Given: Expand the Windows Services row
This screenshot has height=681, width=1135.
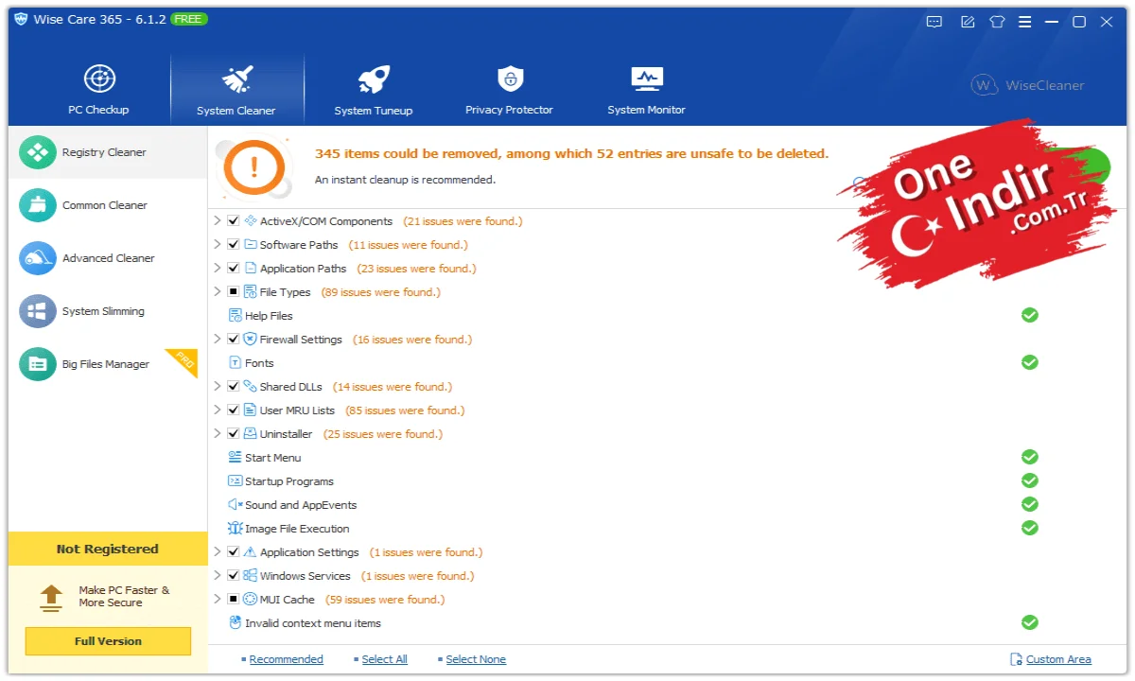Looking at the screenshot, I should coord(218,576).
